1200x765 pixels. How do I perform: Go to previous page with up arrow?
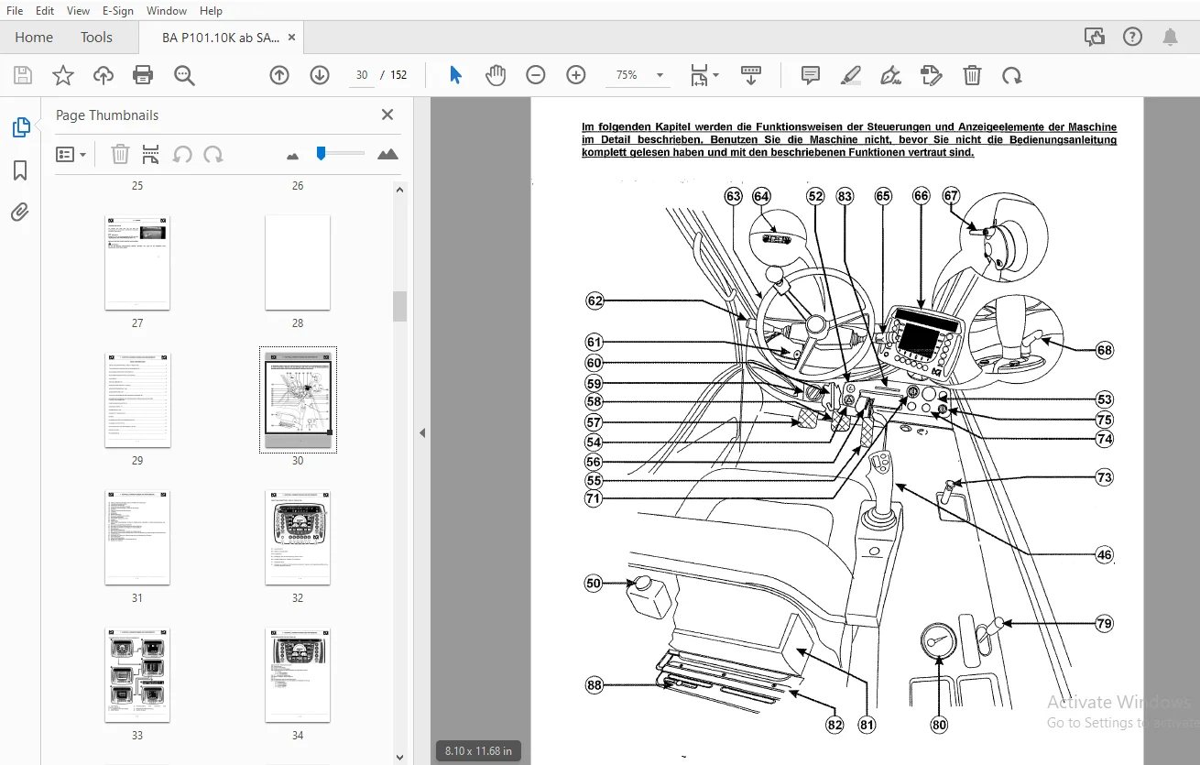279,75
